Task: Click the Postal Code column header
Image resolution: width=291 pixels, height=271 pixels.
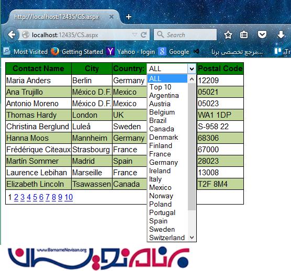Action: [220, 69]
